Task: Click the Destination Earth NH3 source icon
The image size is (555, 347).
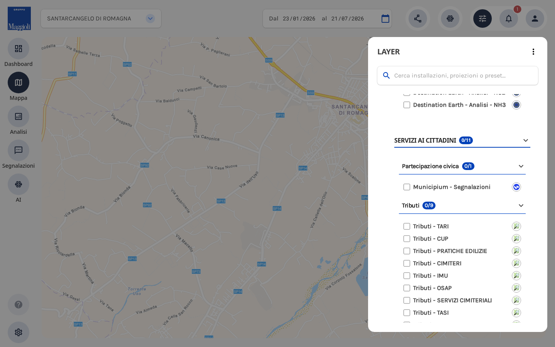Action: (516, 105)
